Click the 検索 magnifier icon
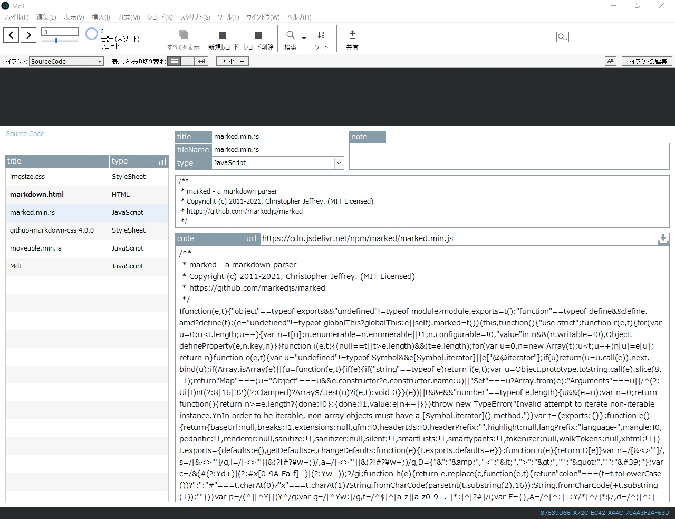Viewport: 675px width, 519px height. coord(291,35)
